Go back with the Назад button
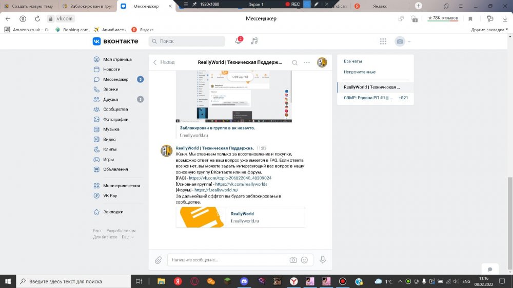This screenshot has height=288, width=513. [164, 62]
